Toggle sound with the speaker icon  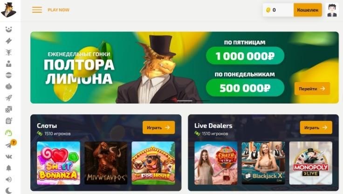point(8,180)
